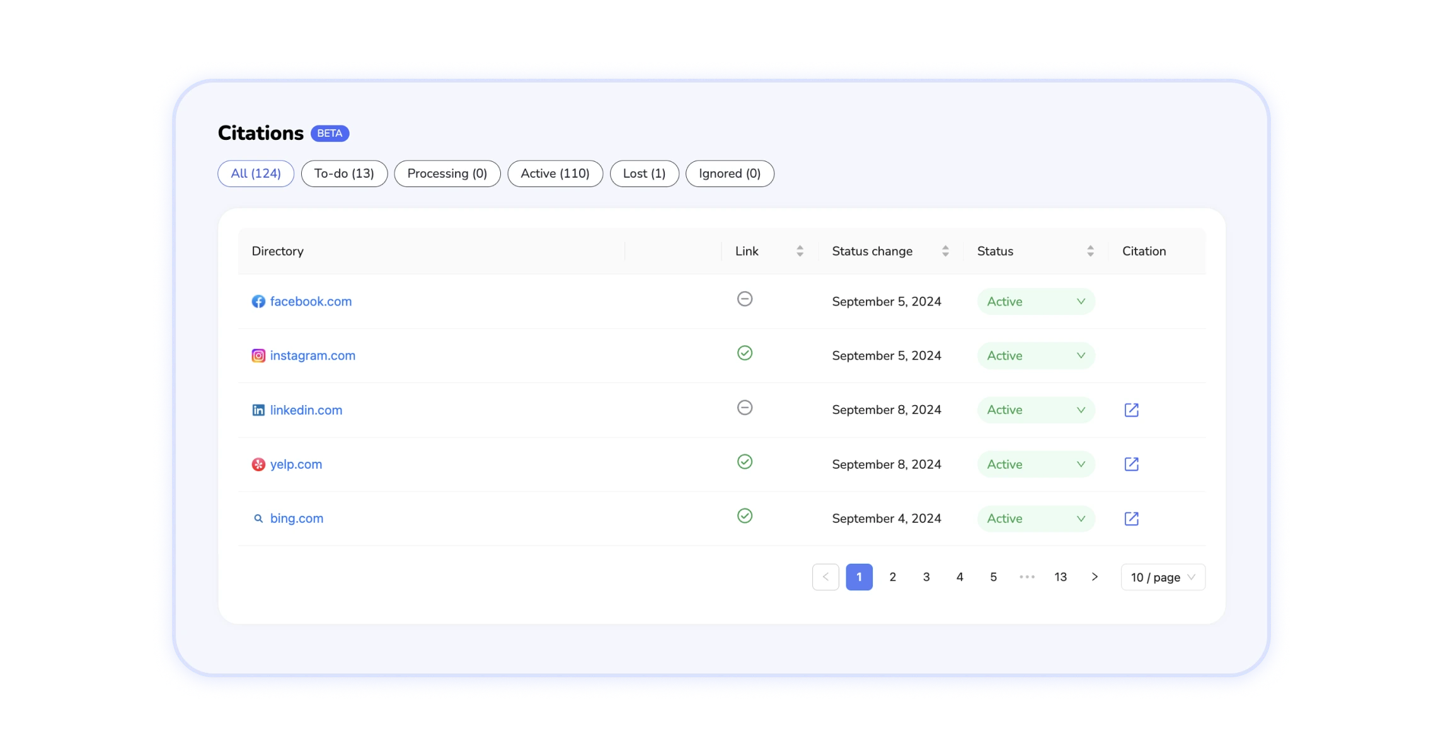This screenshot has width=1443, height=756.
Task: Filter citations by Lost (1) status
Action: click(x=643, y=174)
